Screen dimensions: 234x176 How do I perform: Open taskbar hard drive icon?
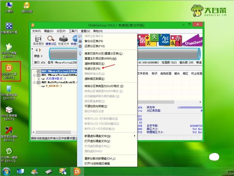[x=49, y=172]
